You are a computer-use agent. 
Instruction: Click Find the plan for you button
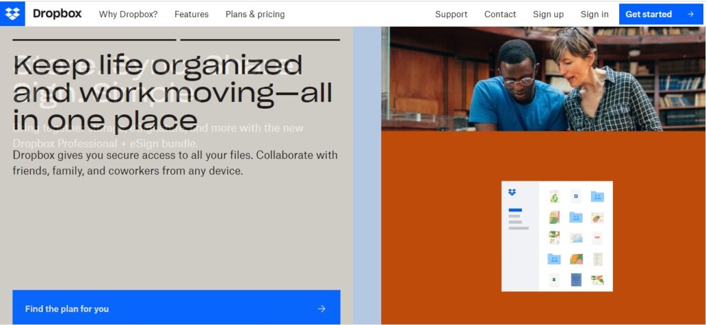click(176, 308)
